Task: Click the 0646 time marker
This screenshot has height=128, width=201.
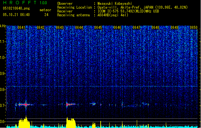Action: click(117, 28)
